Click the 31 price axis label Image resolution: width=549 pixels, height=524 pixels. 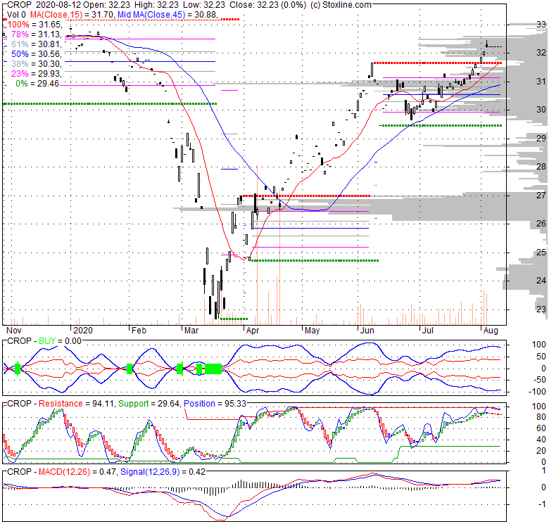[x=541, y=82]
